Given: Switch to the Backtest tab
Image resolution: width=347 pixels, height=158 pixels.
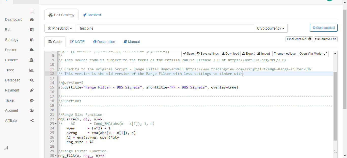Looking at the screenshot, I should (x=92, y=15).
